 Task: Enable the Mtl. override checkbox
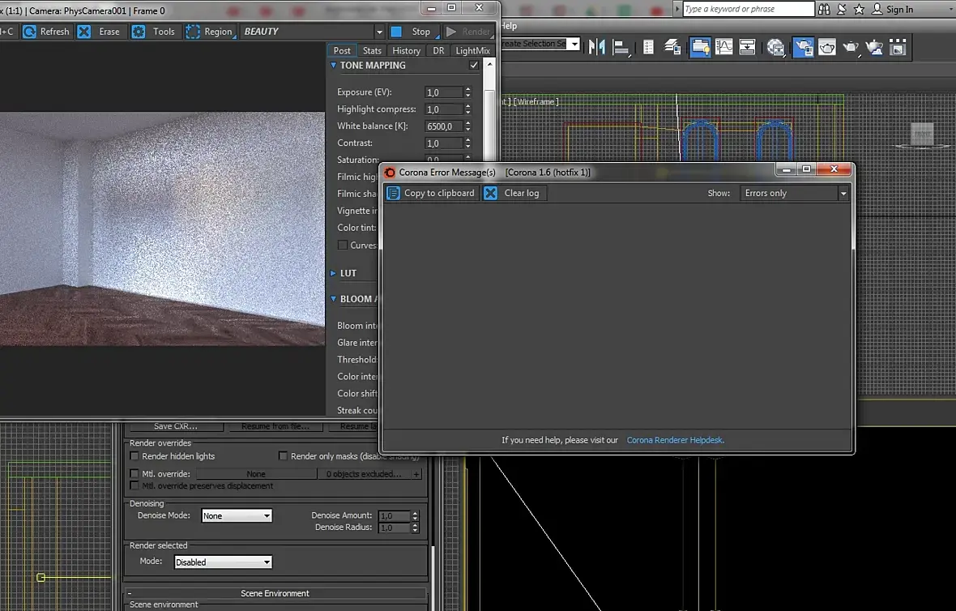click(134, 474)
